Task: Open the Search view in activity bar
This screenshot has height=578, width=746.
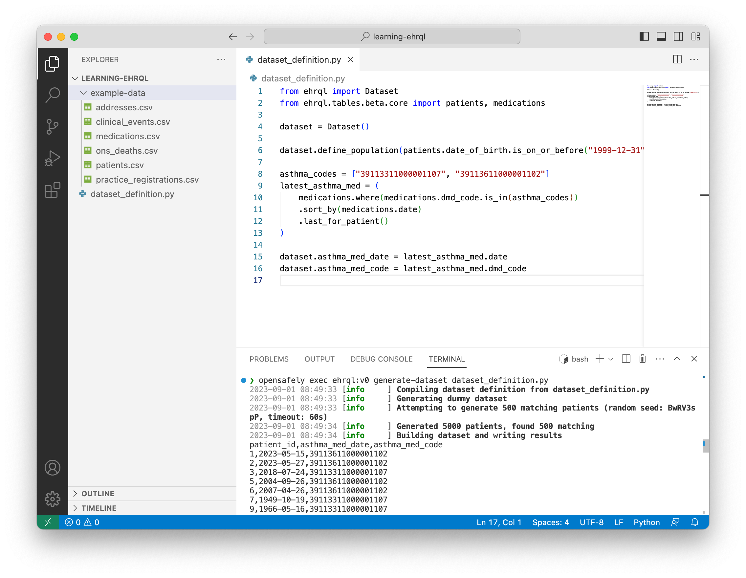Action: [52, 95]
